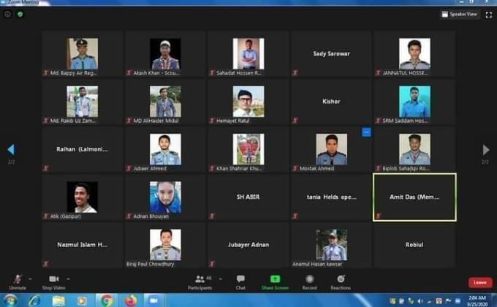
Task: Open the blue more-options button on Mostak Ahmed
Action: coord(366,132)
